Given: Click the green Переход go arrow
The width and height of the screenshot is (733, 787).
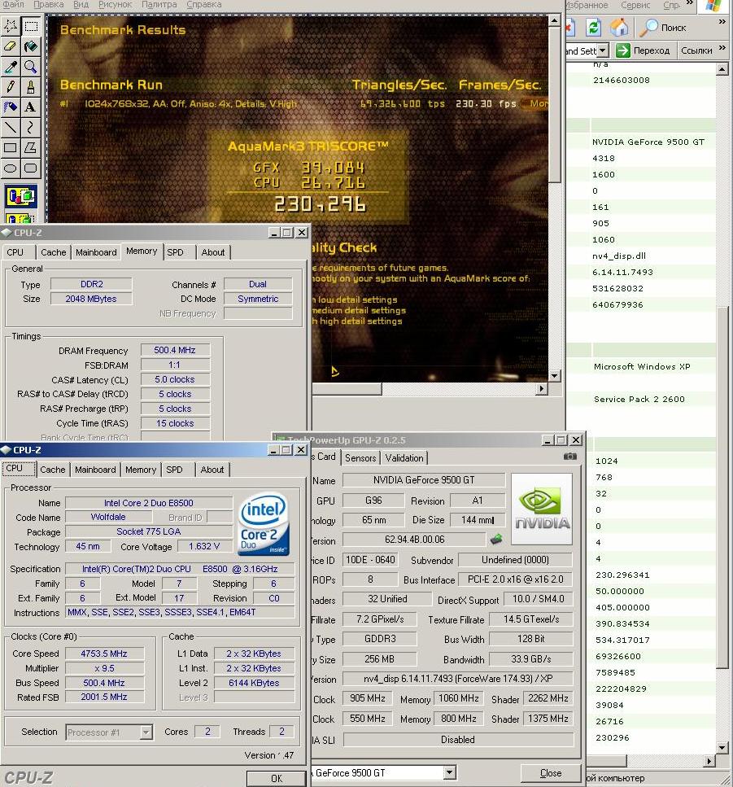Looking at the screenshot, I should 622,50.
